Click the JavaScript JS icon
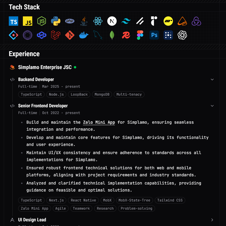The image size is (226, 226). pyautogui.click(x=28, y=21)
